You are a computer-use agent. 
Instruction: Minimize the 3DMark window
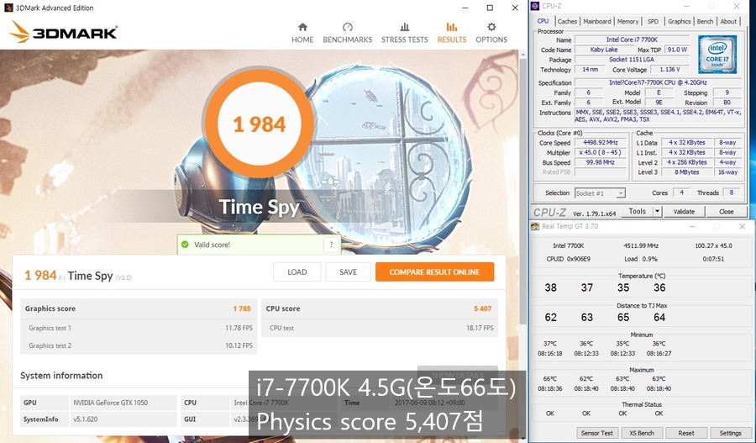coord(465,8)
